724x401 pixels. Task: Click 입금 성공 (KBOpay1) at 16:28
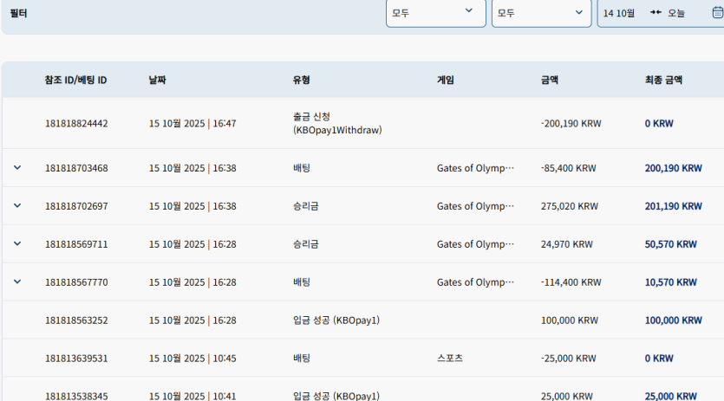(x=336, y=320)
